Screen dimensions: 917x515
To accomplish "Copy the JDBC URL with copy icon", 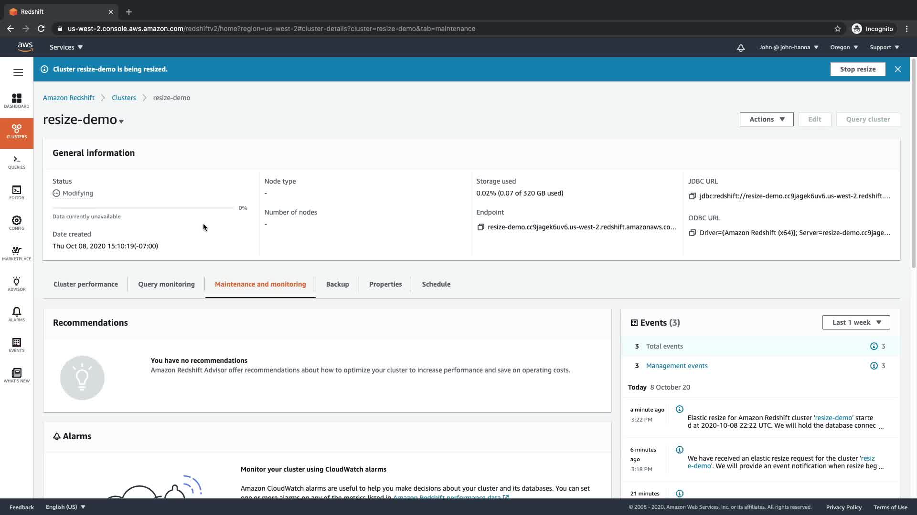I will 692,196.
